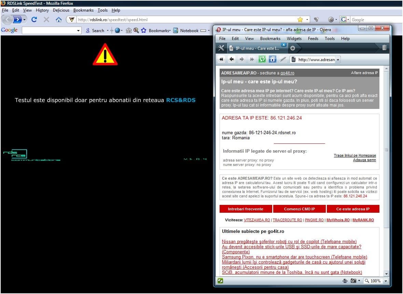Viewport: 403px width, 294px height.
Task: Click 'Intrebari frecvente' red button
Action: tap(246, 209)
